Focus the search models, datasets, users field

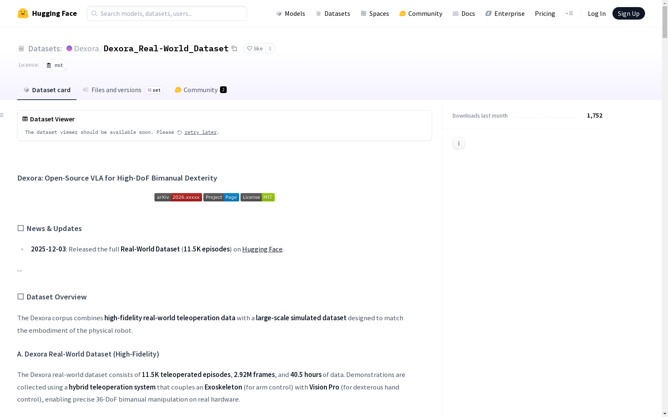pyautogui.click(x=167, y=13)
